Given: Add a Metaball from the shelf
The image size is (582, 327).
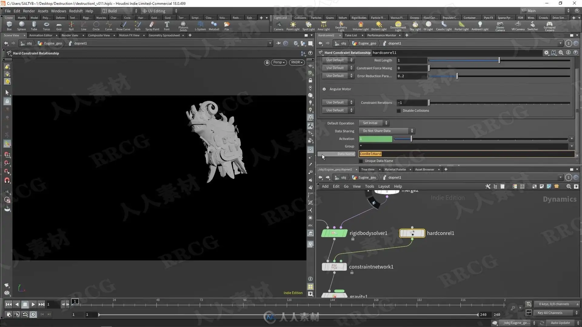Looking at the screenshot, I should (214, 26).
